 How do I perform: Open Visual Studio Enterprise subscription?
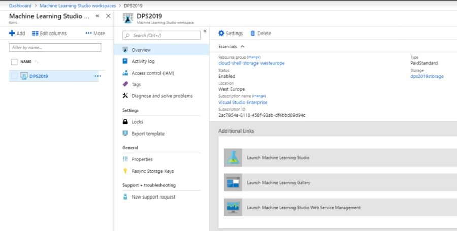pos(243,102)
